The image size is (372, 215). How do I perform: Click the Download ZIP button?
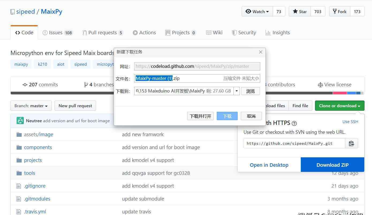tap(332, 165)
